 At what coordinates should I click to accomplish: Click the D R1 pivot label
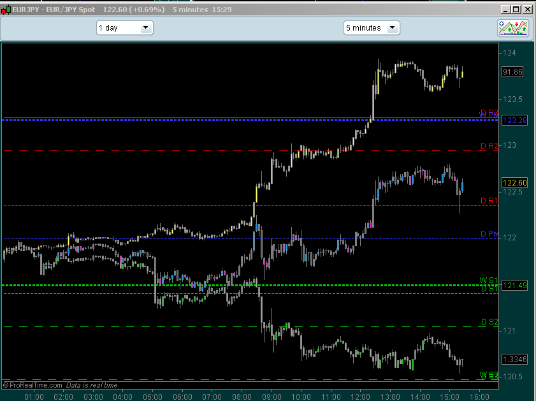(x=489, y=201)
